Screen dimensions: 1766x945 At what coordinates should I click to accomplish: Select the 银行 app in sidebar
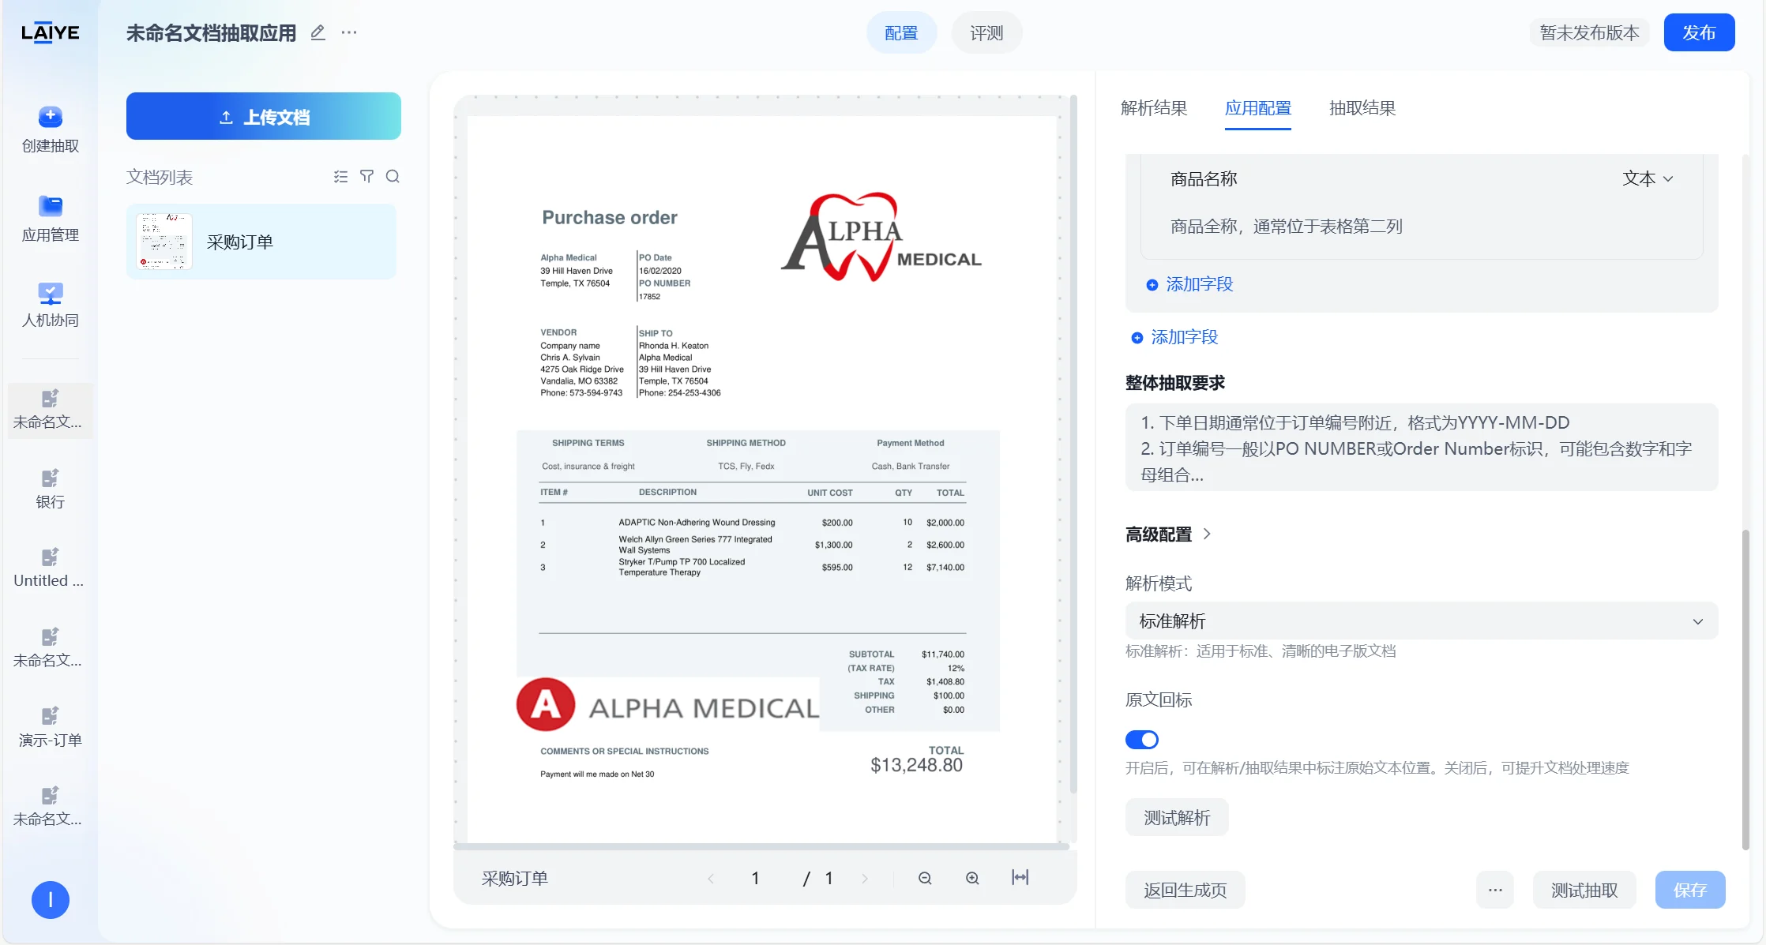50,489
